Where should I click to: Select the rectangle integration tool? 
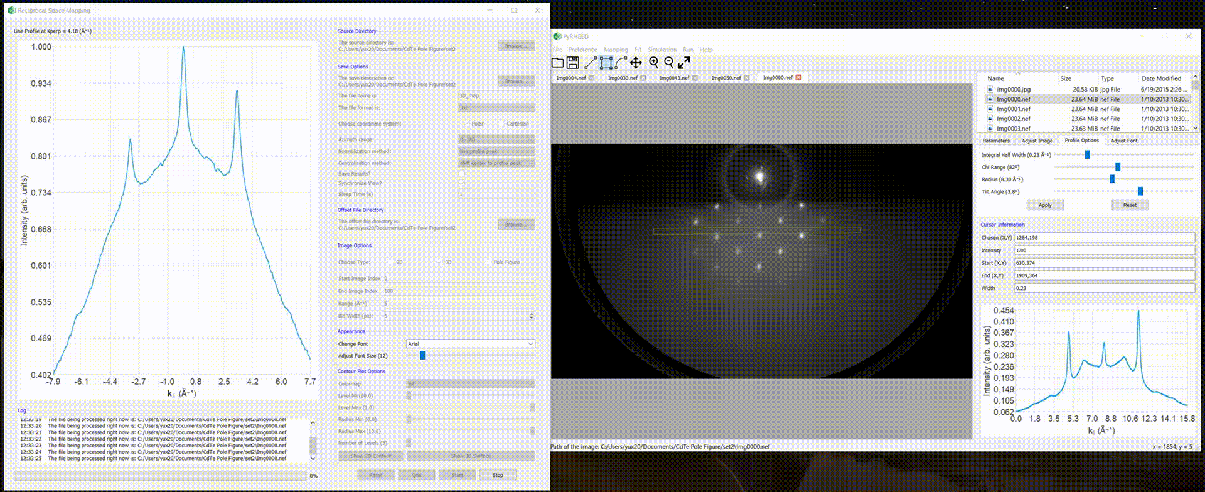[x=606, y=63]
